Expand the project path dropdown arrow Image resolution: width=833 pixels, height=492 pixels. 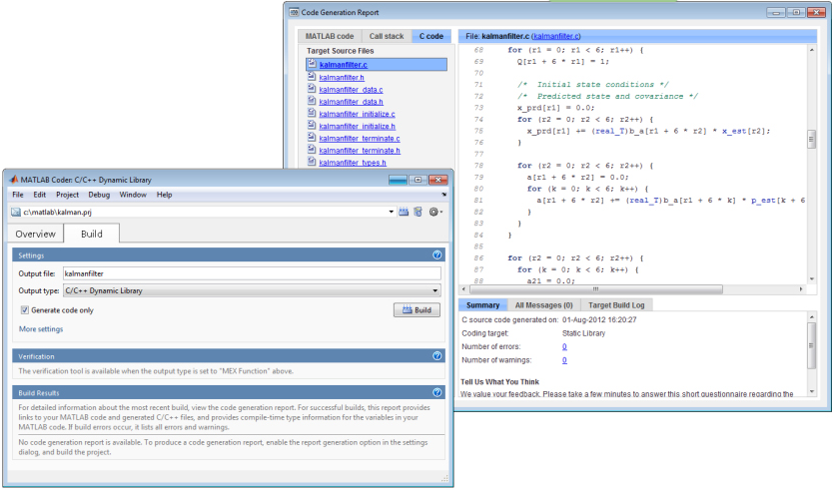391,212
